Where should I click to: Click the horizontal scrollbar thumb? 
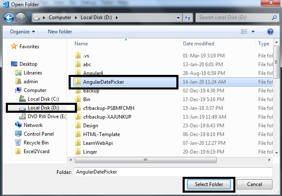click(146, 160)
